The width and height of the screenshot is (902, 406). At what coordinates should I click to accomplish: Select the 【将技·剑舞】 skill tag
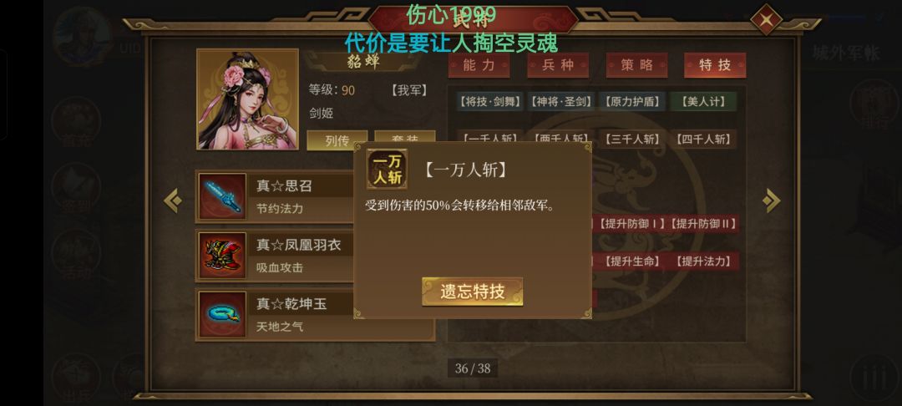[x=490, y=102]
